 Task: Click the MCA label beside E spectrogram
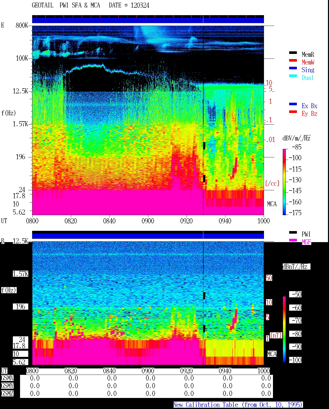[x=272, y=204]
